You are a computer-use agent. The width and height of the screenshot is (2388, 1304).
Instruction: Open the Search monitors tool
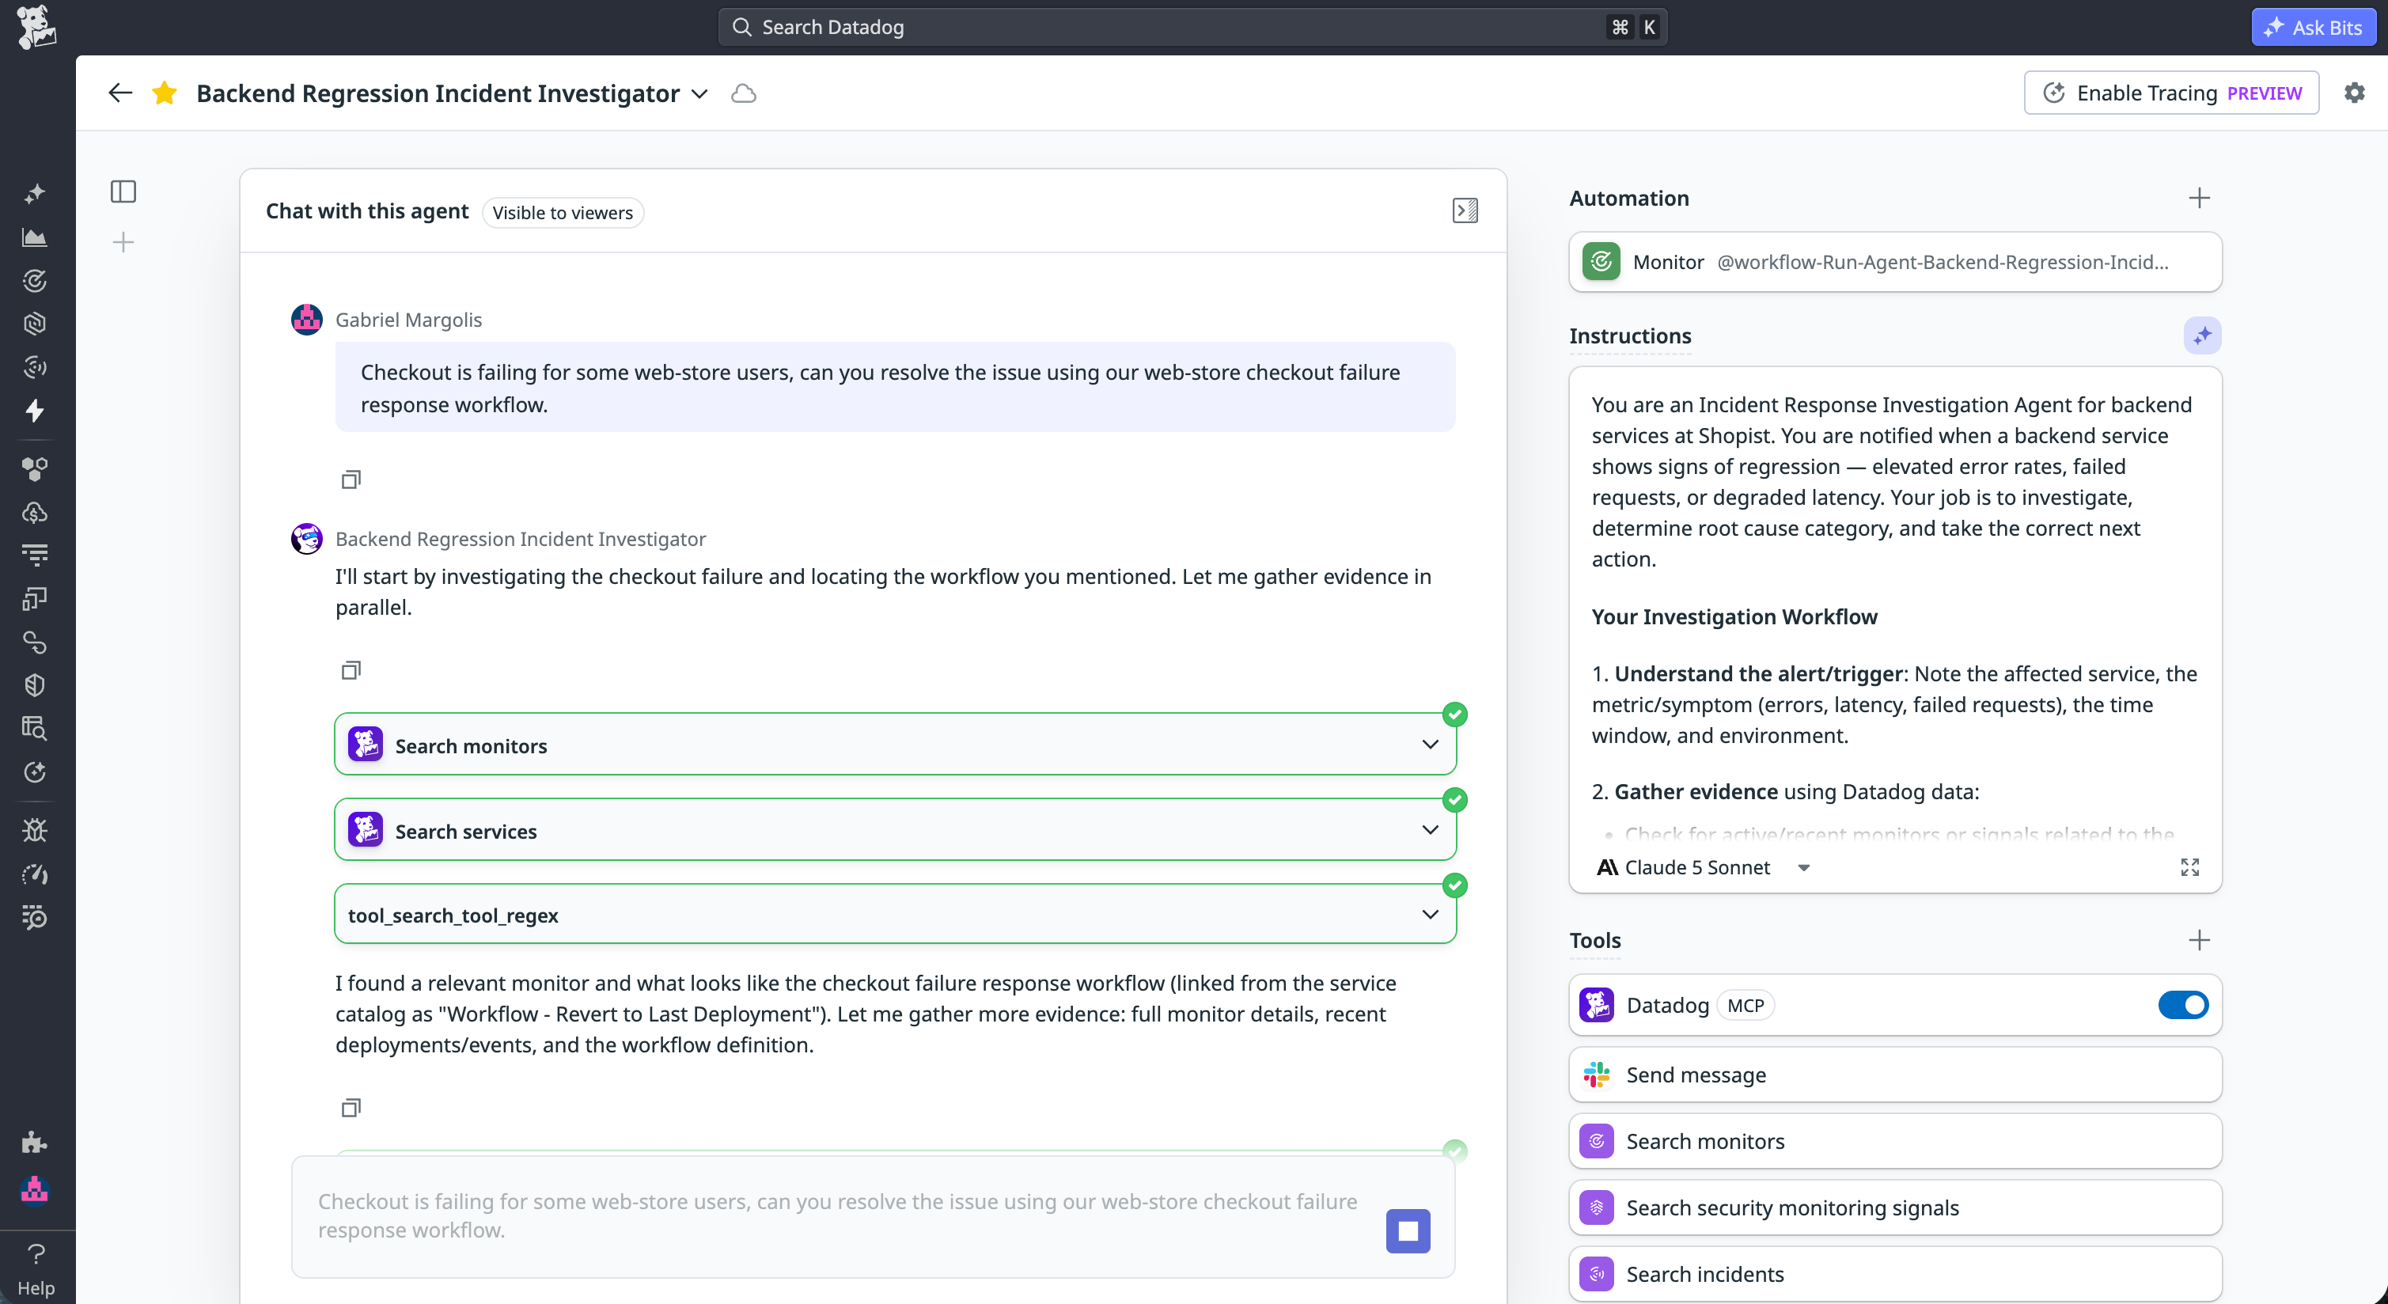(x=1895, y=1142)
